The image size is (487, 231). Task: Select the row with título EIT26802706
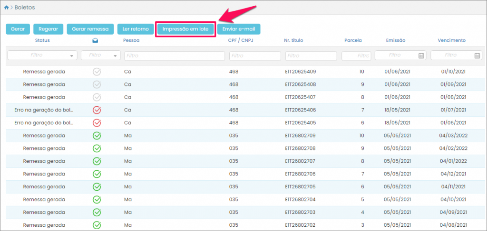300,174
